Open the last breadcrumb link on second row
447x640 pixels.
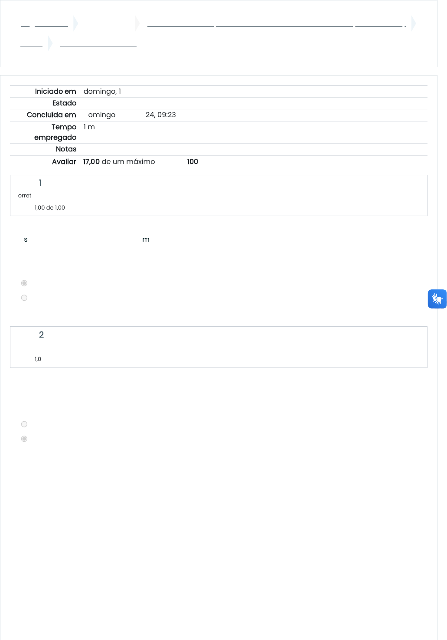coord(98,43)
